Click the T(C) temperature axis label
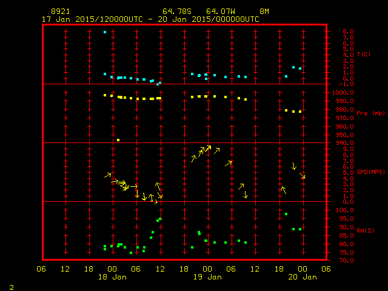This screenshot has height=291, width=388. pyautogui.click(x=364, y=55)
